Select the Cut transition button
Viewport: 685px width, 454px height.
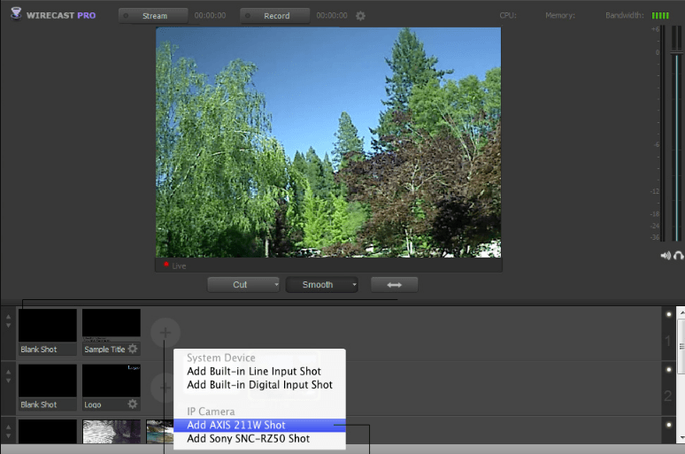coord(240,284)
